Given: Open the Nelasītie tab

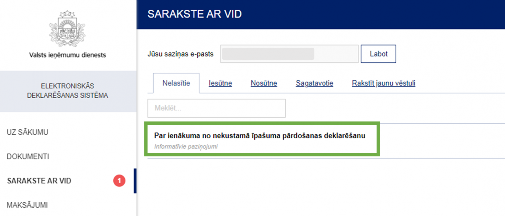Looking at the screenshot, I should click(x=176, y=83).
